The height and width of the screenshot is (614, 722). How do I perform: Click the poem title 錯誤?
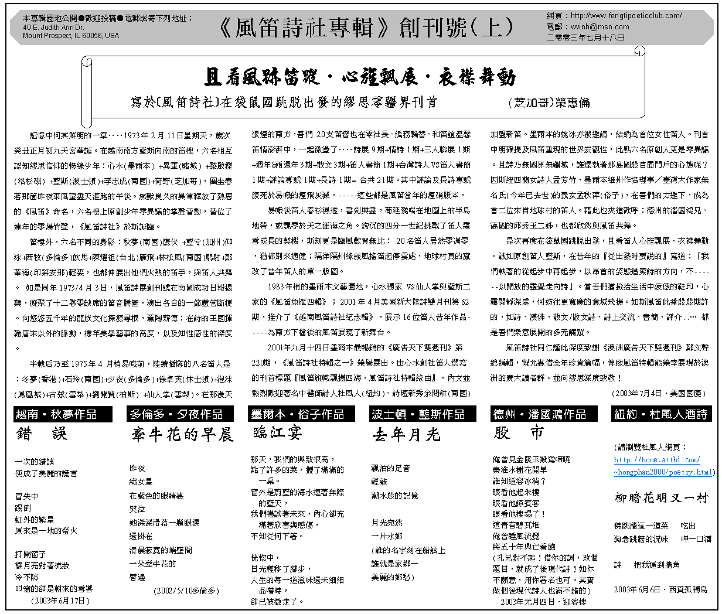click(x=42, y=434)
